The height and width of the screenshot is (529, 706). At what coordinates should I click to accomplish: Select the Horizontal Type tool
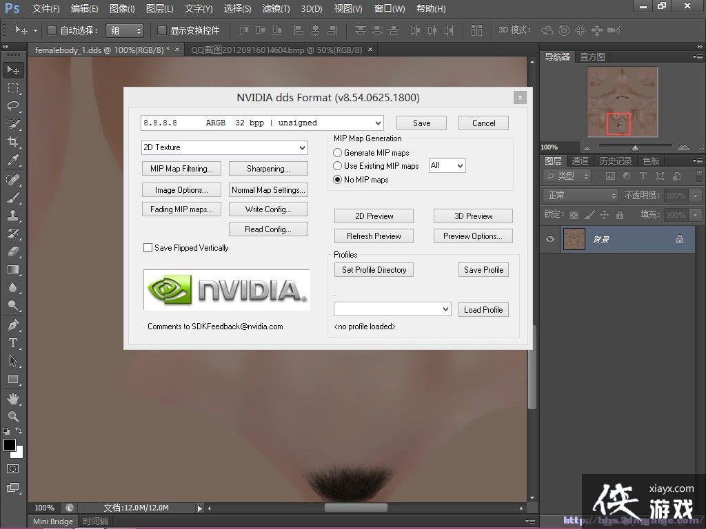pos(12,342)
